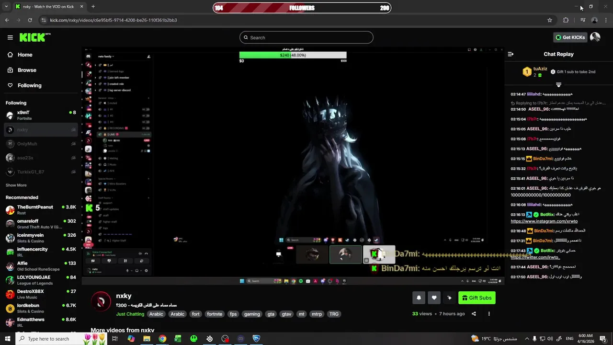Image resolution: width=613 pixels, height=345 pixels.
Task: Open Excel from taskbar
Action: (x=178, y=339)
